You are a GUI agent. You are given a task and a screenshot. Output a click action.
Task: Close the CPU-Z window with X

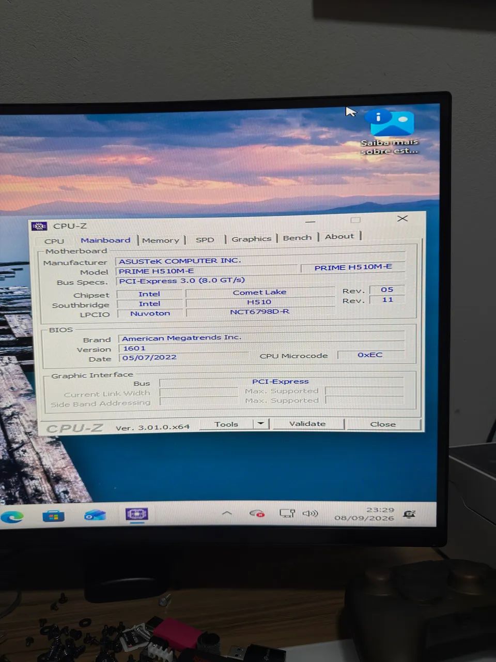402,218
